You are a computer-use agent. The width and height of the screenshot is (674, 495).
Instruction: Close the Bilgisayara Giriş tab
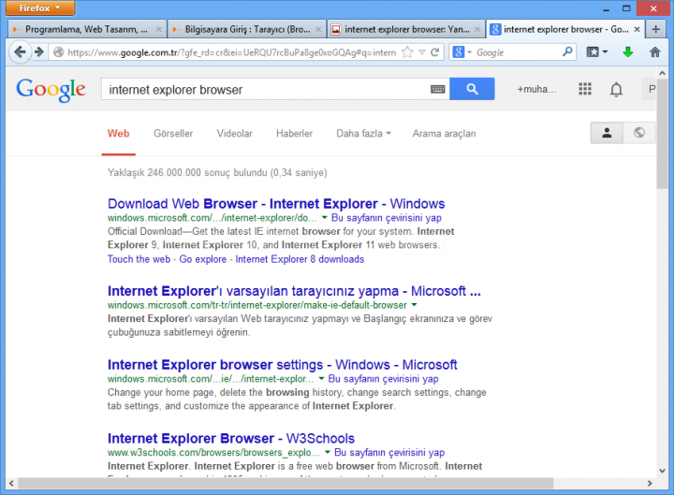point(318,29)
